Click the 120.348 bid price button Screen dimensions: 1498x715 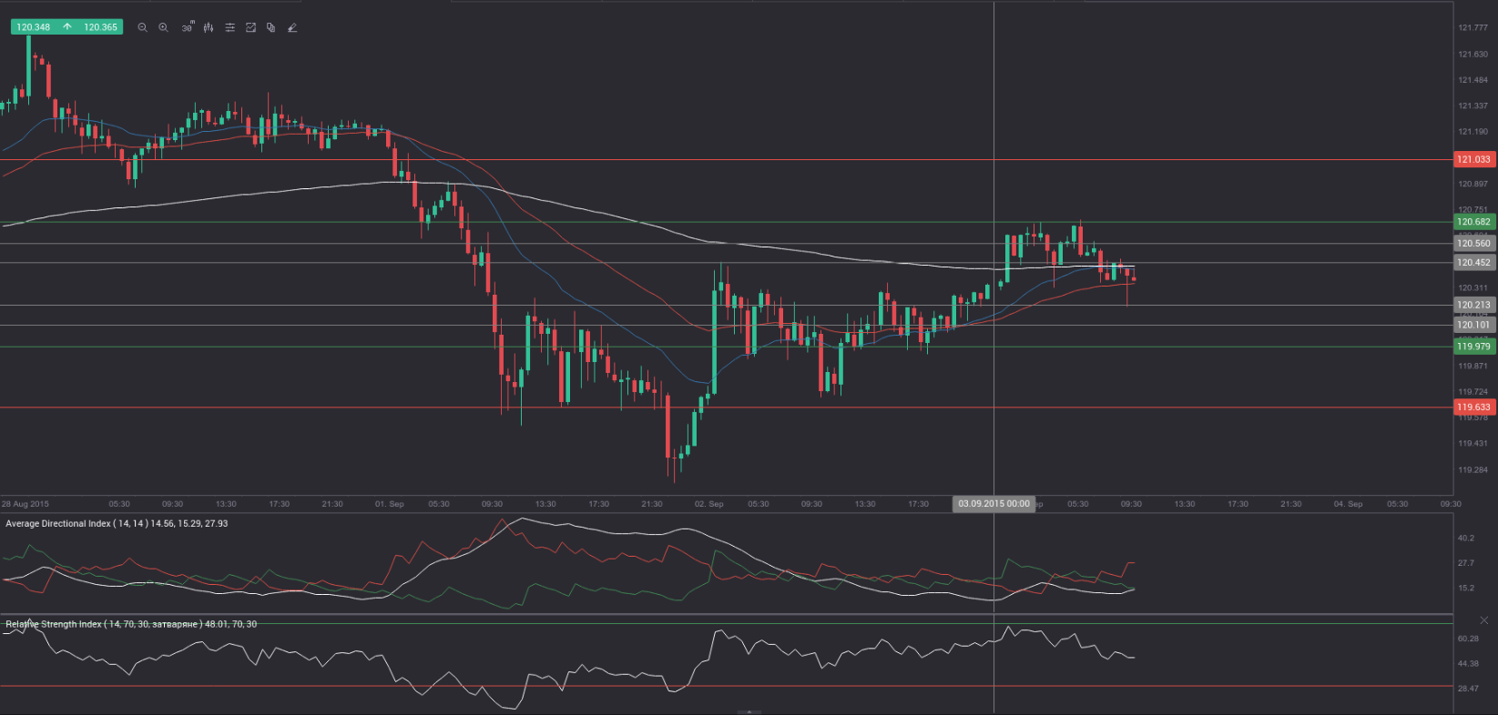pos(34,27)
